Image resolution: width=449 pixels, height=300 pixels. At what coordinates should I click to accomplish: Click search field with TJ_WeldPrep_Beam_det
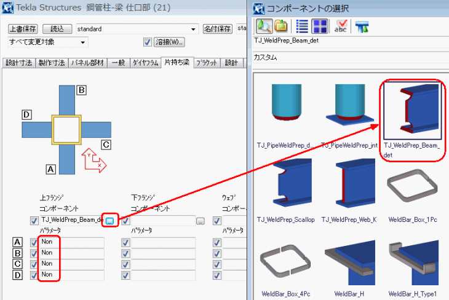(351, 42)
